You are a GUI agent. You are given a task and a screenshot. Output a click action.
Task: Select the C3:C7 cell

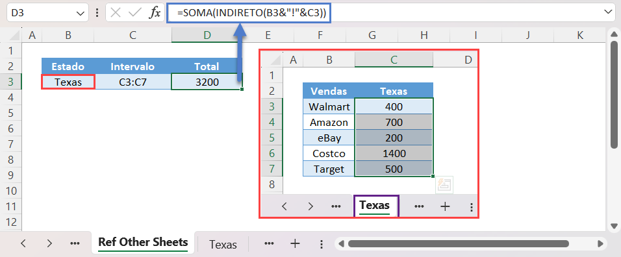[x=133, y=82]
